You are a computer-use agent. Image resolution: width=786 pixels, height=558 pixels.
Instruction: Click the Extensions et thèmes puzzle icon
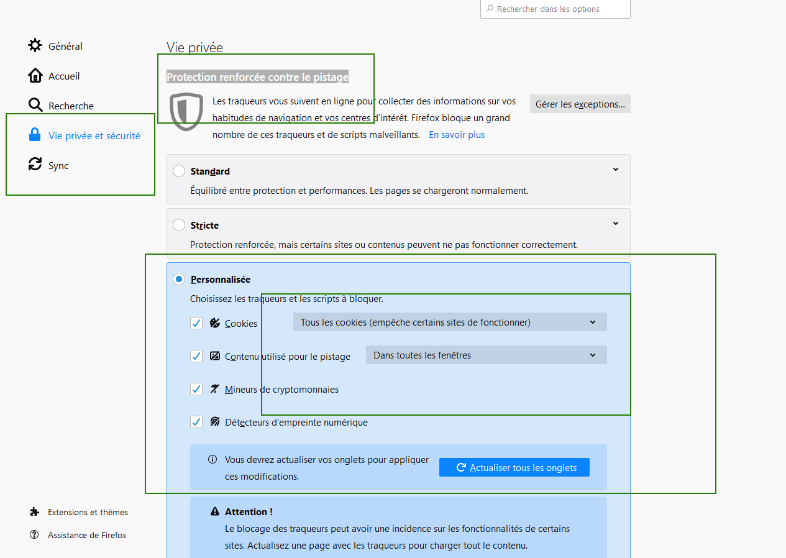[34, 512]
